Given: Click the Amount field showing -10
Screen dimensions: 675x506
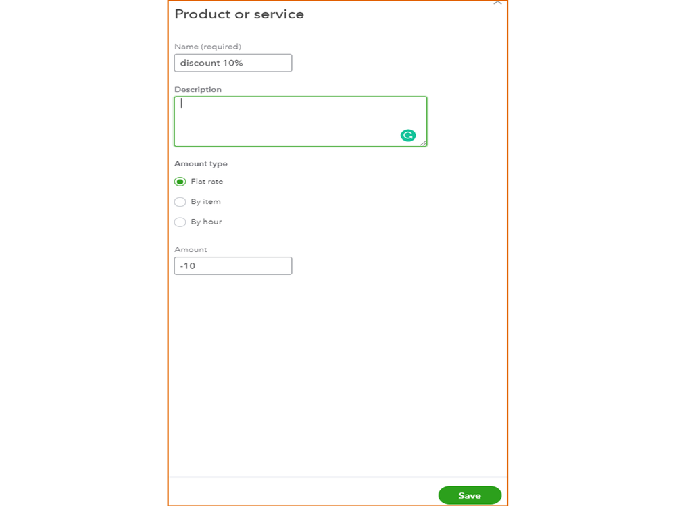Looking at the screenshot, I should (232, 265).
